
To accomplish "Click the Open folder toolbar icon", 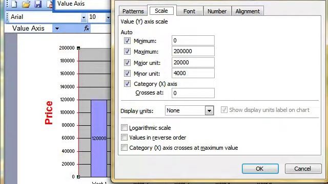I will pyautogui.click(x=26, y=4).
